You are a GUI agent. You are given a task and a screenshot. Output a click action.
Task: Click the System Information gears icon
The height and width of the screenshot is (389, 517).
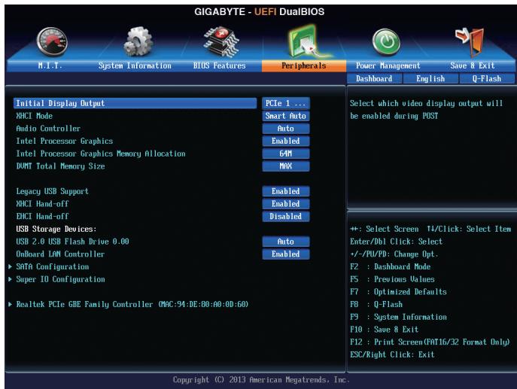click(x=138, y=41)
